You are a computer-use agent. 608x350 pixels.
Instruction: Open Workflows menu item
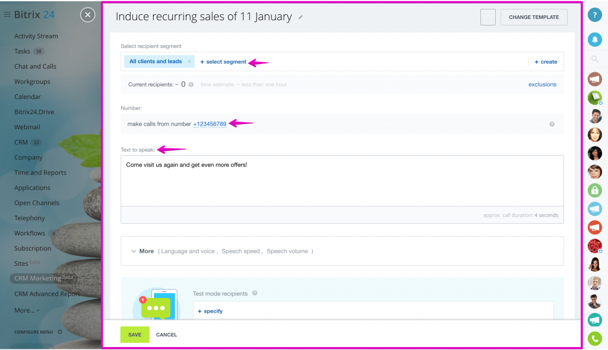(30, 233)
